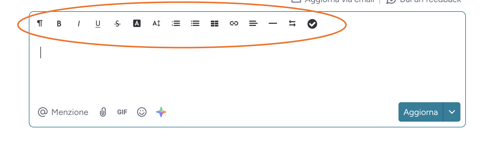Viewport: 502px width, 145px height.
Task: Open the emoji picker
Action: (x=142, y=112)
